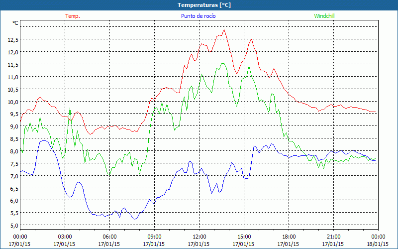
Task: Select the red 'Temp.' legend label
Action: 73,16
